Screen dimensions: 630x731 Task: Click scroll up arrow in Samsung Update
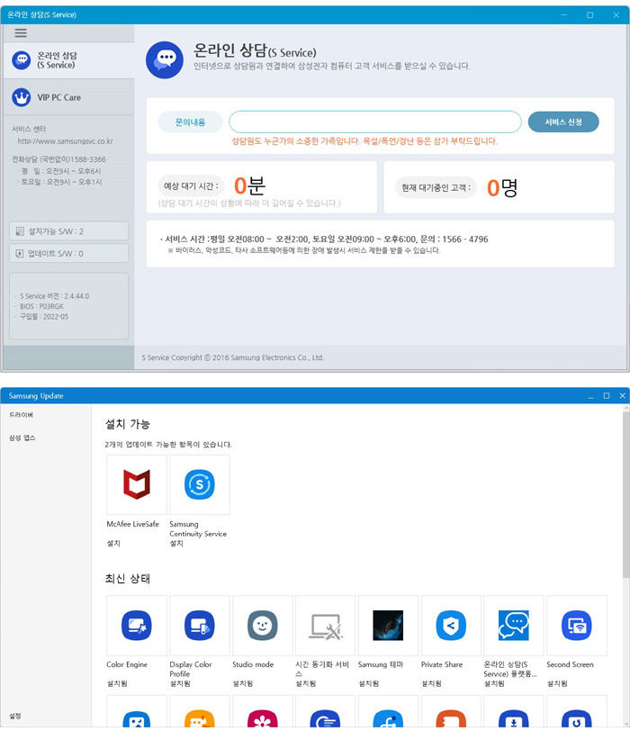(x=625, y=408)
